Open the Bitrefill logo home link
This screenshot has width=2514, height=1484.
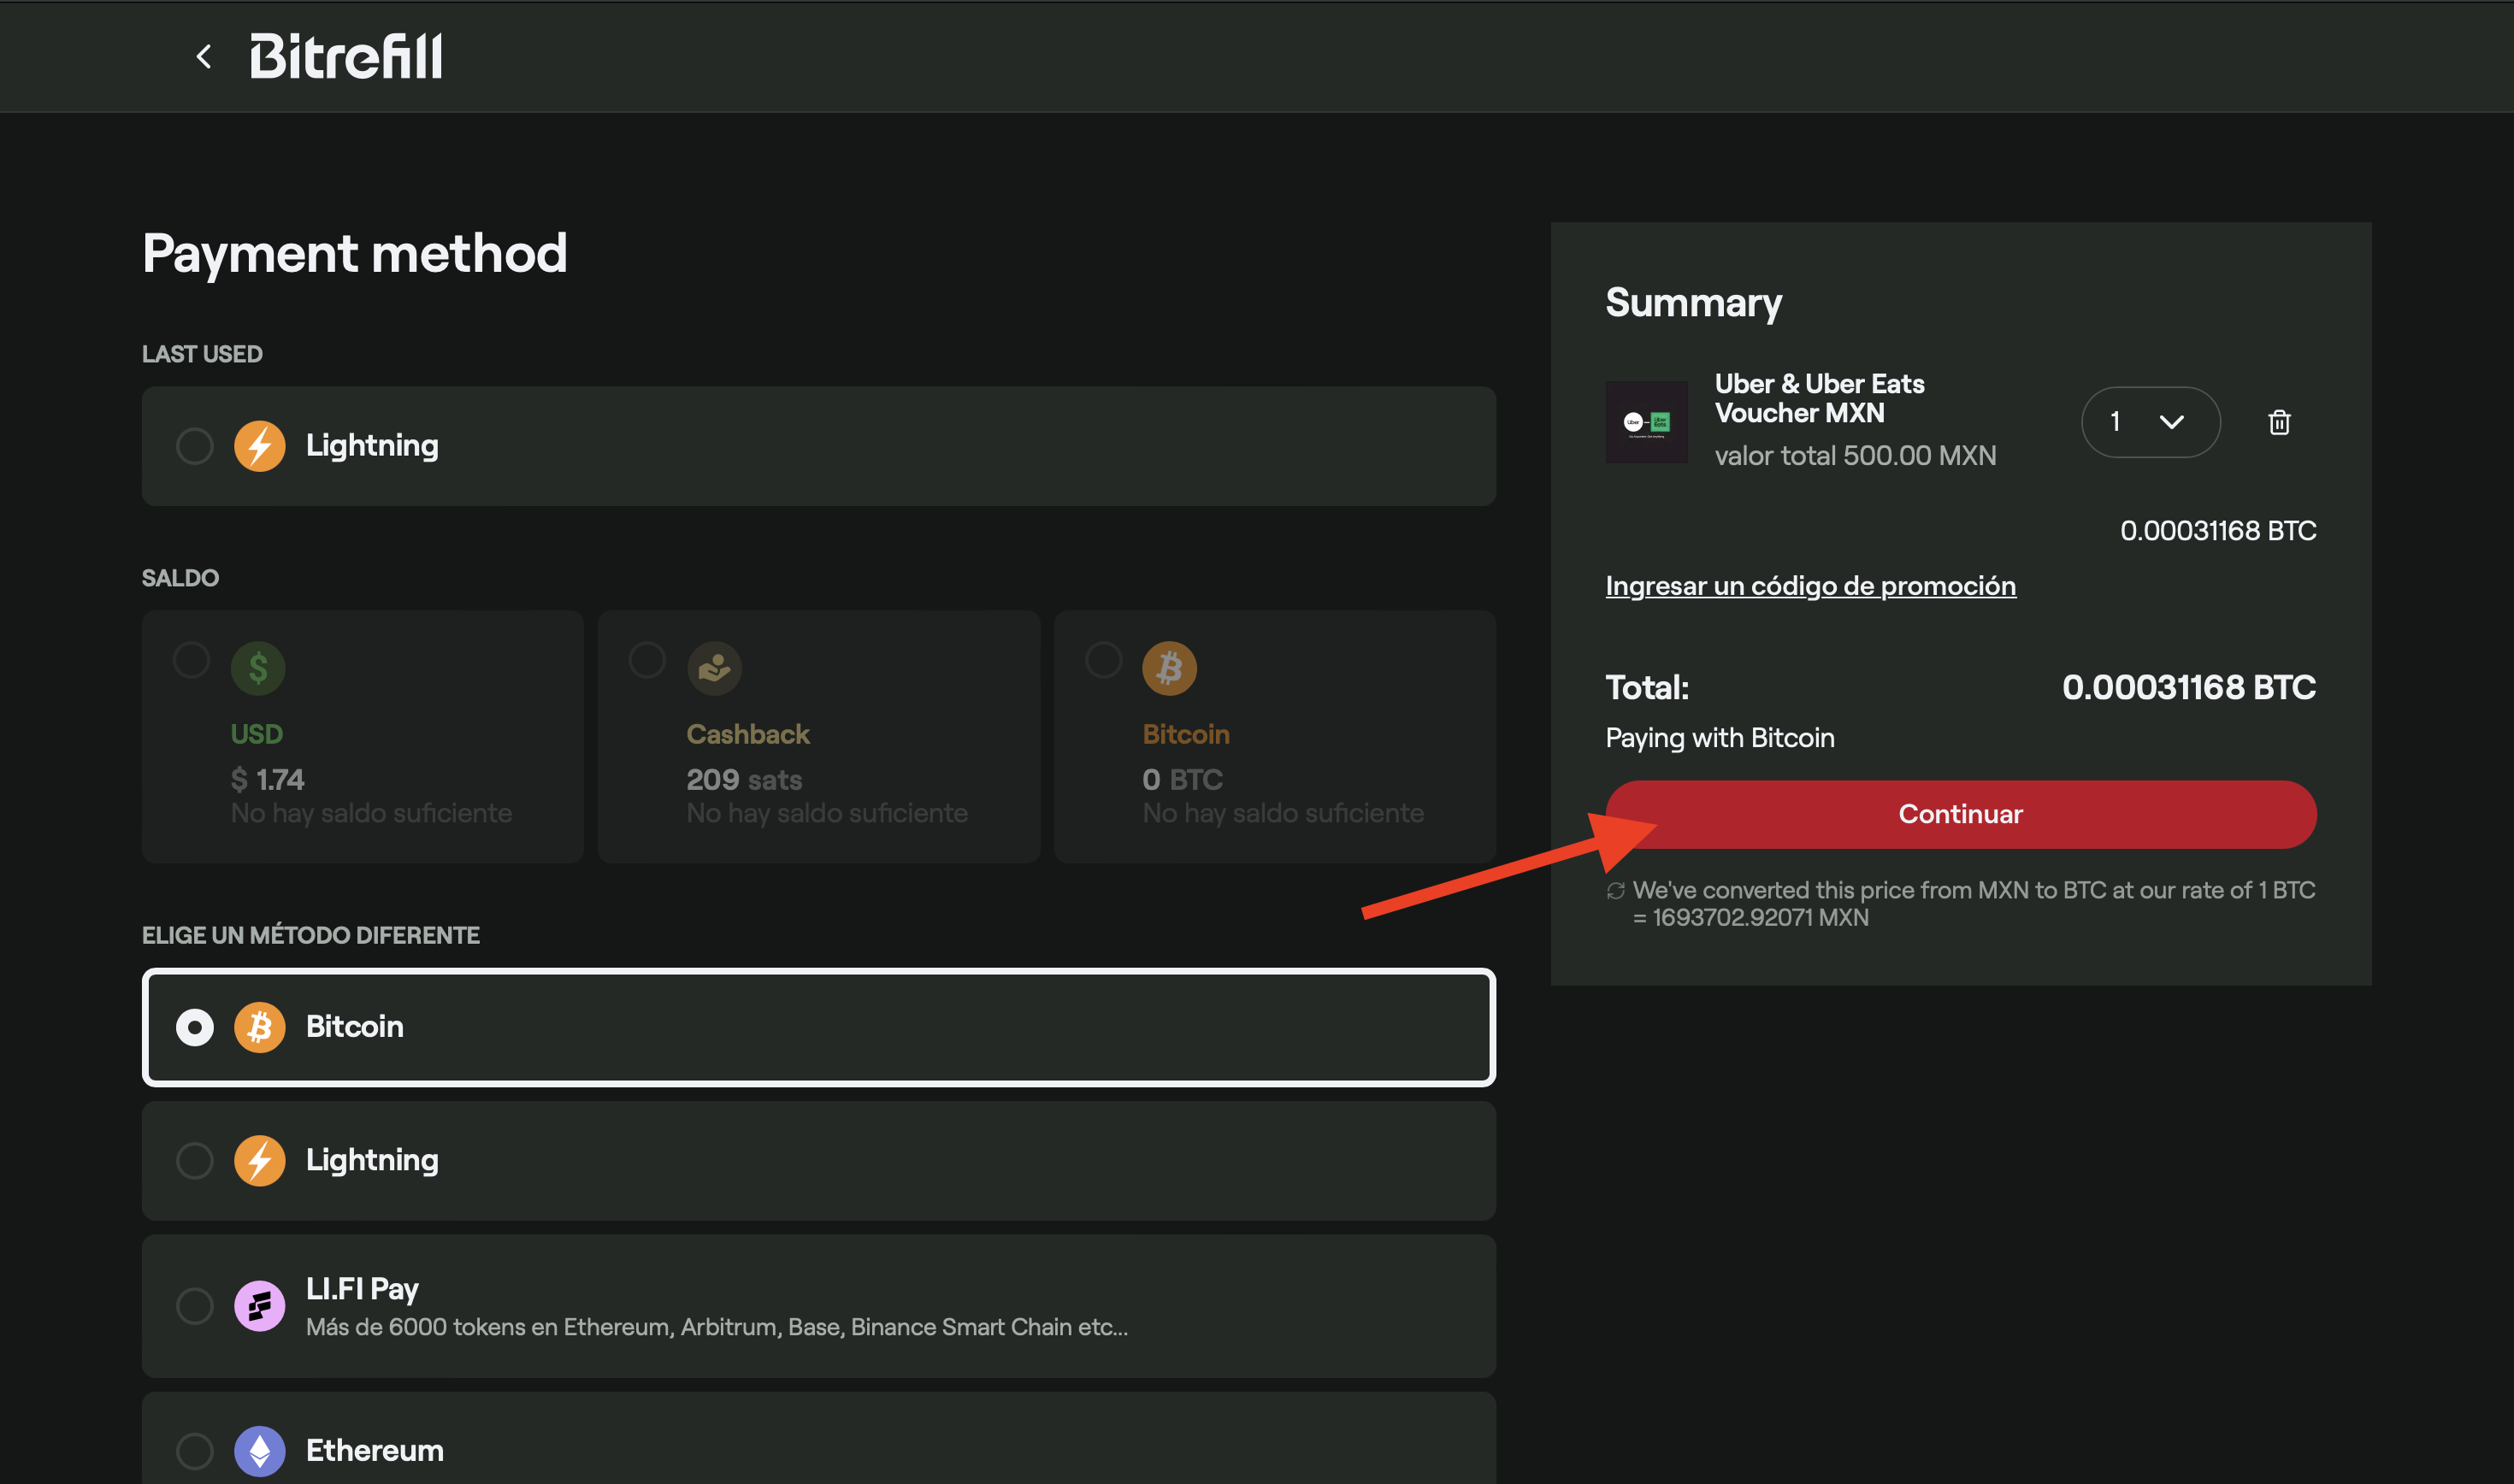[x=346, y=56]
